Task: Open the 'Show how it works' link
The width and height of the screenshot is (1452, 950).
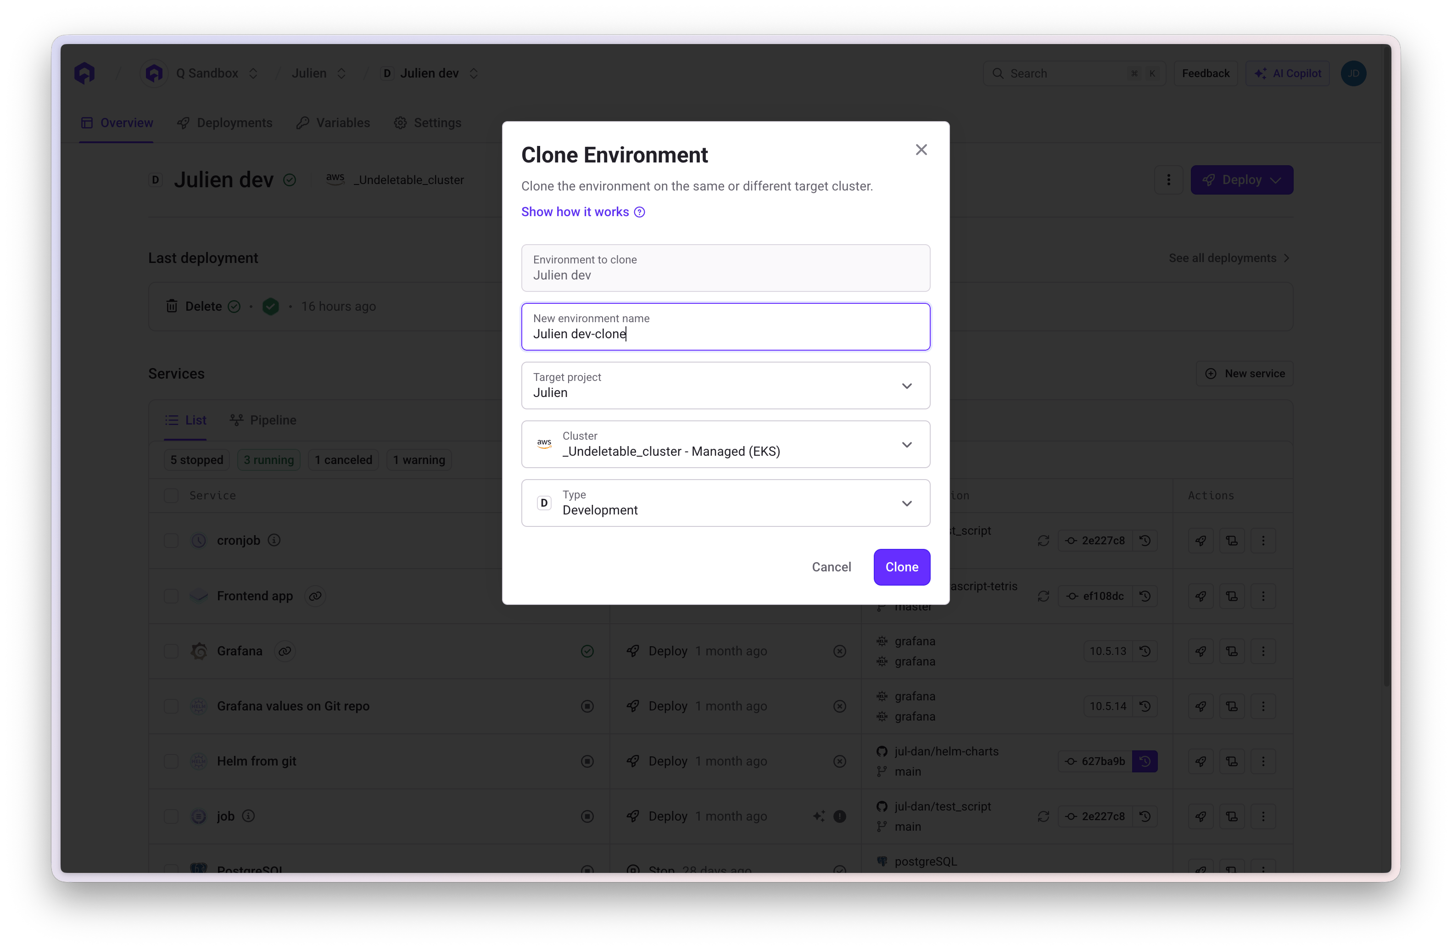Action: coord(583,212)
